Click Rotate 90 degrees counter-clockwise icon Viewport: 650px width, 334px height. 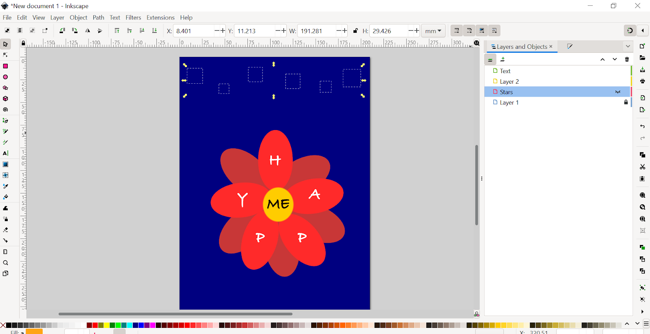click(62, 30)
